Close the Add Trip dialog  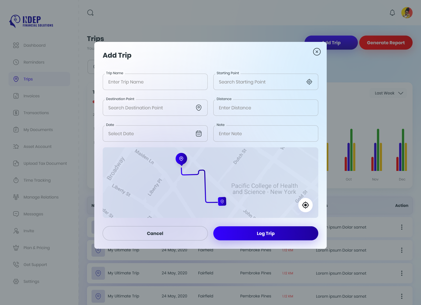(x=317, y=52)
